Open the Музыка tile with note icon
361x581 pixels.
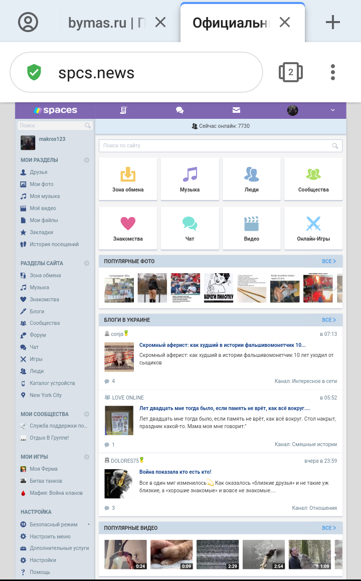click(x=190, y=178)
